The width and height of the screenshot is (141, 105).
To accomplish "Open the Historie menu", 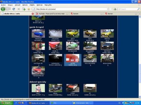I will tap(25, 5).
